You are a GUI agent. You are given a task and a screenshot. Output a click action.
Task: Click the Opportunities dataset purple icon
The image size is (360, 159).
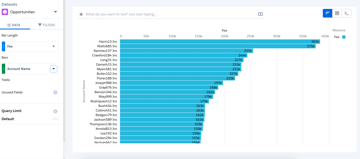(5, 12)
